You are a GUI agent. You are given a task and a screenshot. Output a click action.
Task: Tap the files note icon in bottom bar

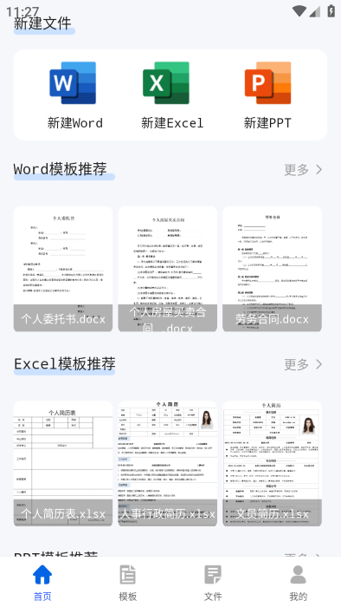click(x=213, y=574)
